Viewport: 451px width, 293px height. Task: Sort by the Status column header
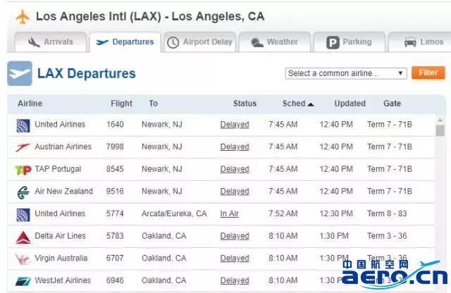coord(245,104)
